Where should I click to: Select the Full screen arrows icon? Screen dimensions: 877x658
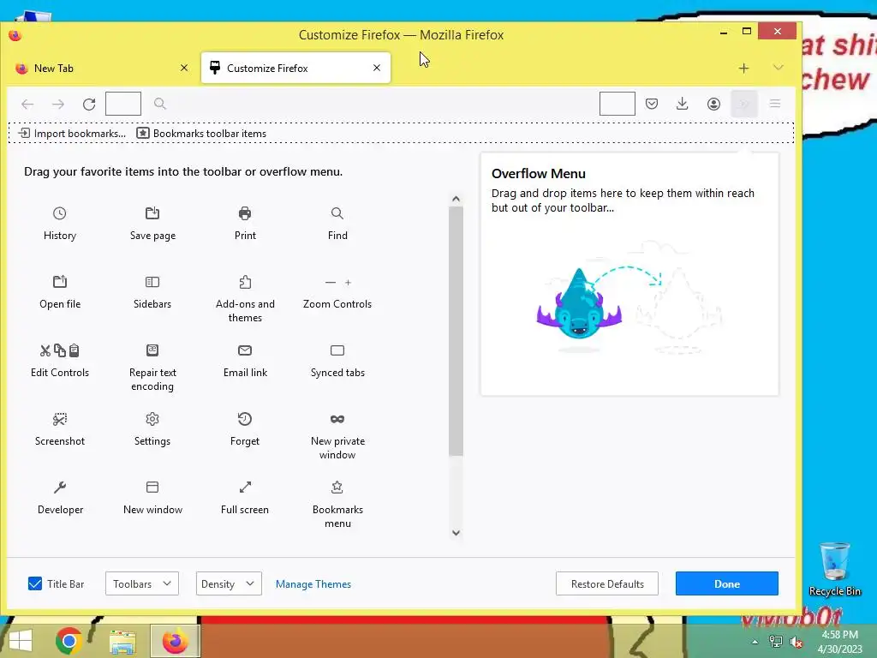tap(245, 488)
